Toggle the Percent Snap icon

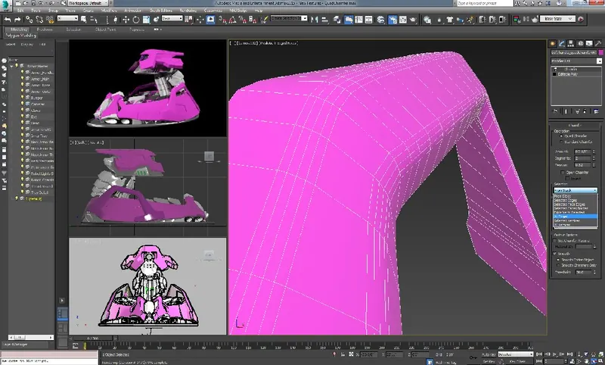243,20
